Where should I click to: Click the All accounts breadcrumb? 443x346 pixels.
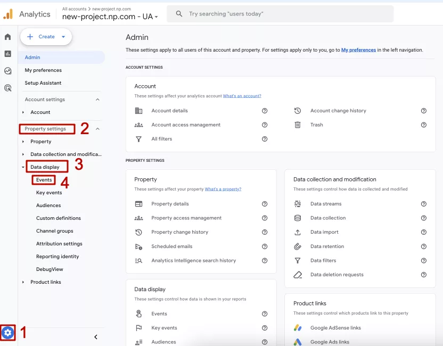click(x=75, y=9)
